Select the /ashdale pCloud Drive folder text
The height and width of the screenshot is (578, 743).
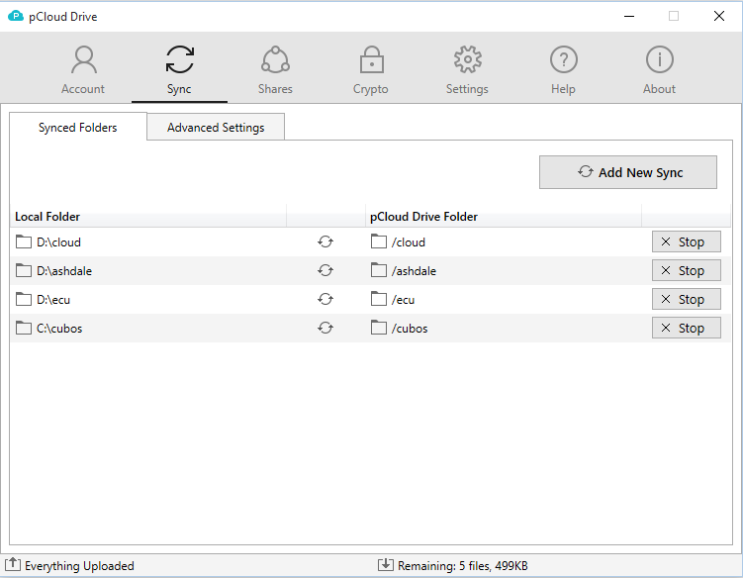[x=415, y=271]
